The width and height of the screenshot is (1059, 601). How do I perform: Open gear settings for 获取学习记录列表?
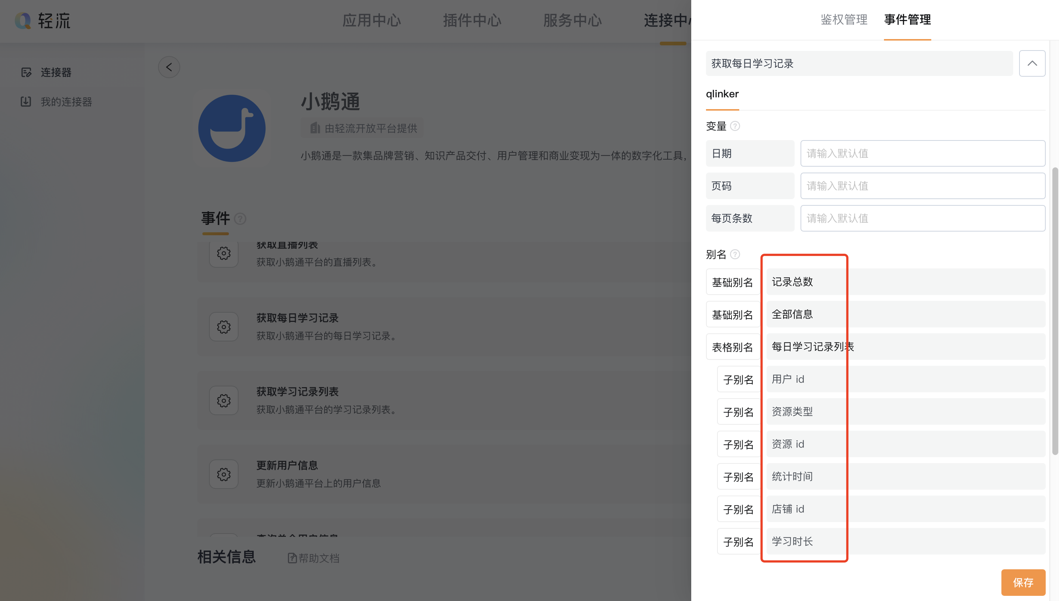coord(224,400)
